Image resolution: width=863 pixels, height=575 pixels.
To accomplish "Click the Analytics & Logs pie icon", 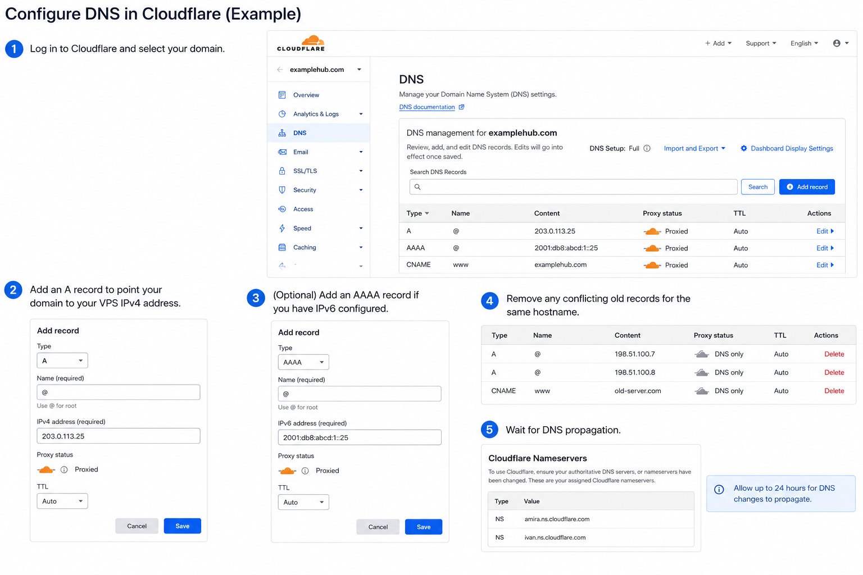I will coord(282,114).
